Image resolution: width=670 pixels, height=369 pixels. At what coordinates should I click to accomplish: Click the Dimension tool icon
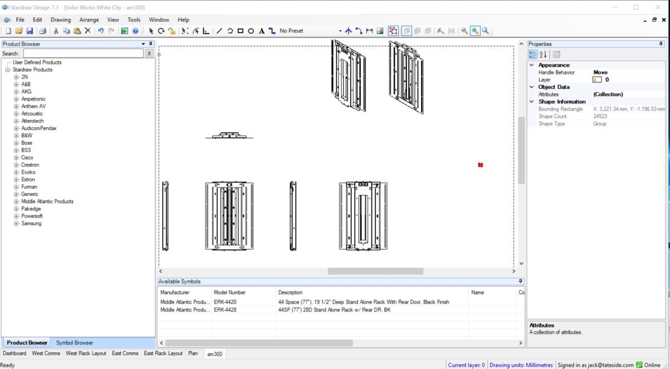click(369, 31)
